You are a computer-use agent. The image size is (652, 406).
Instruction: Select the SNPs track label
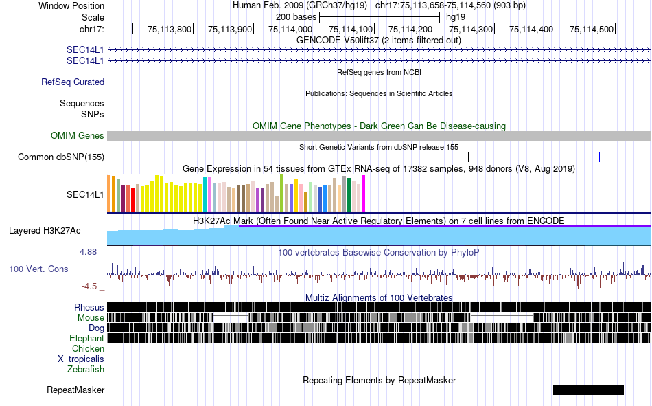click(93, 114)
